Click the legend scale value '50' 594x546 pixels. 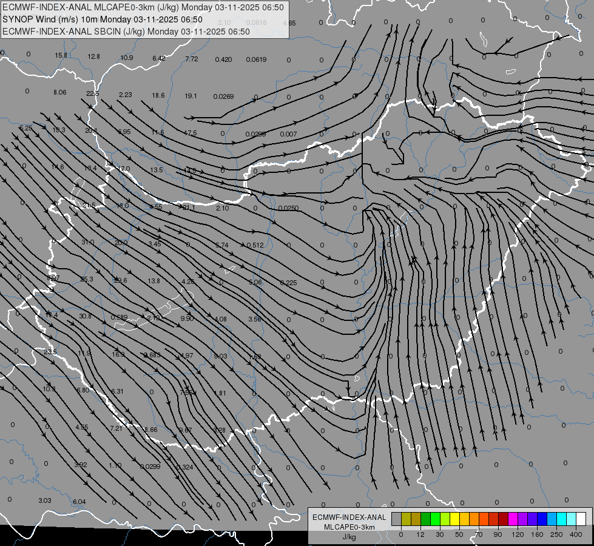click(459, 534)
